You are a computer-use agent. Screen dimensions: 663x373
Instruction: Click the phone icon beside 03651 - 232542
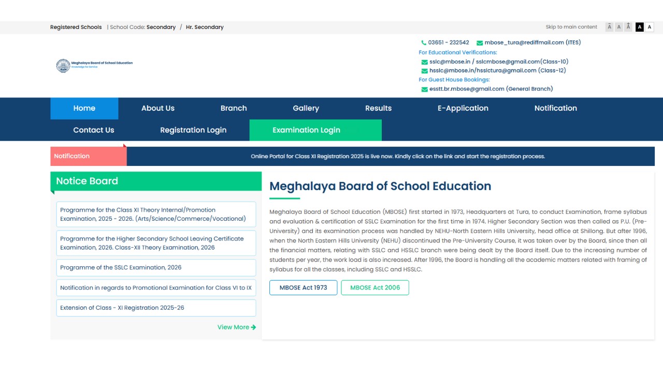point(424,42)
